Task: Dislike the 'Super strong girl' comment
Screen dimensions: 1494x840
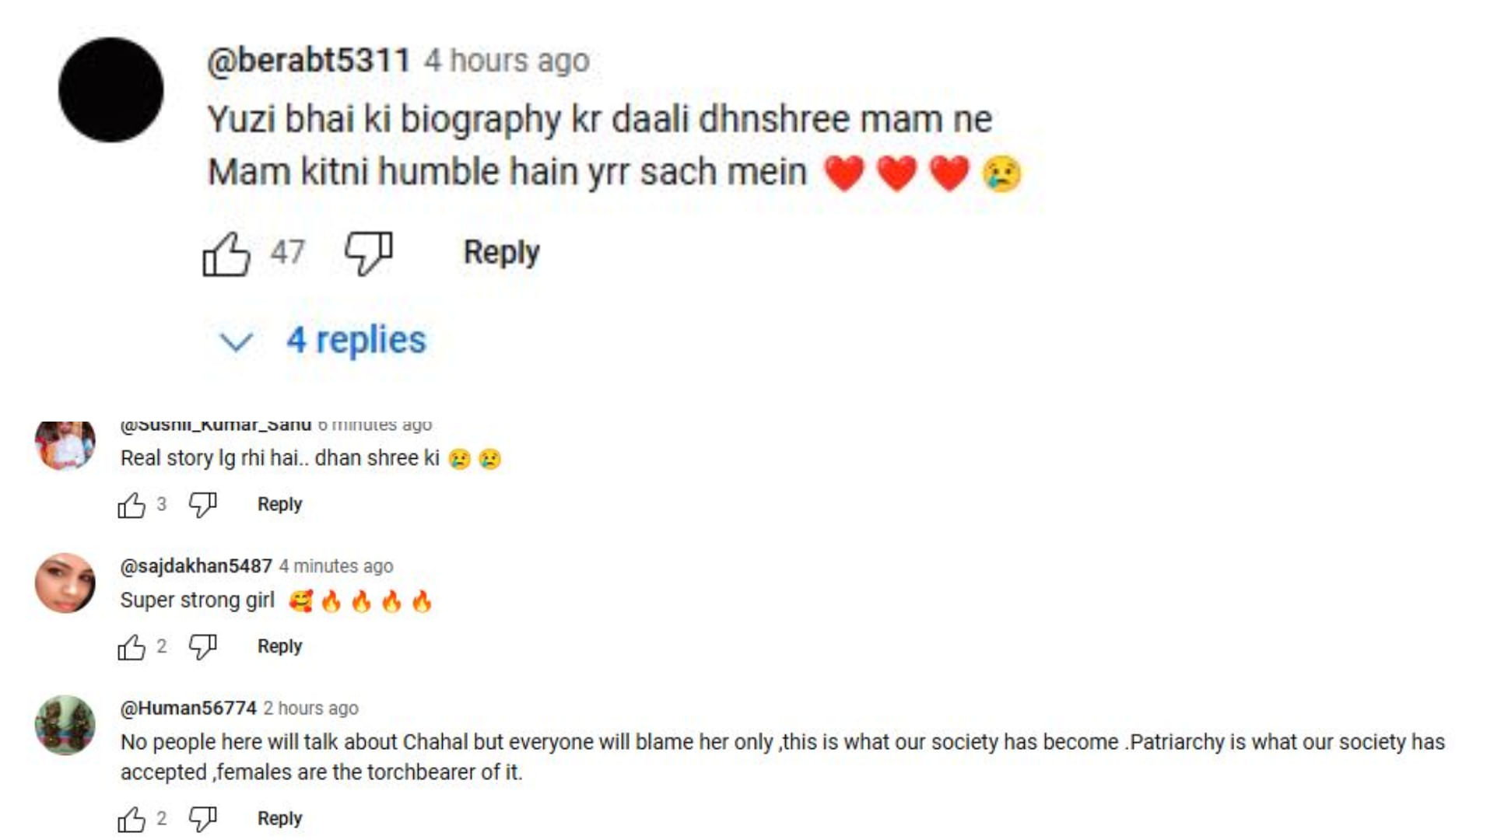Action: pyautogui.click(x=202, y=647)
